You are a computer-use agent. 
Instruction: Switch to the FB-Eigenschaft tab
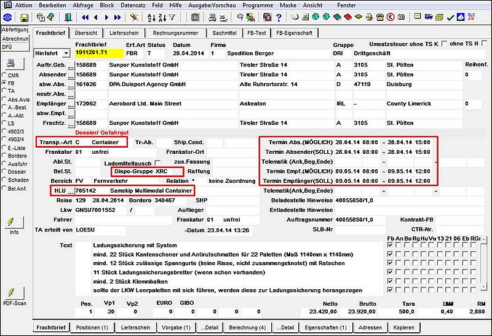click(x=295, y=33)
